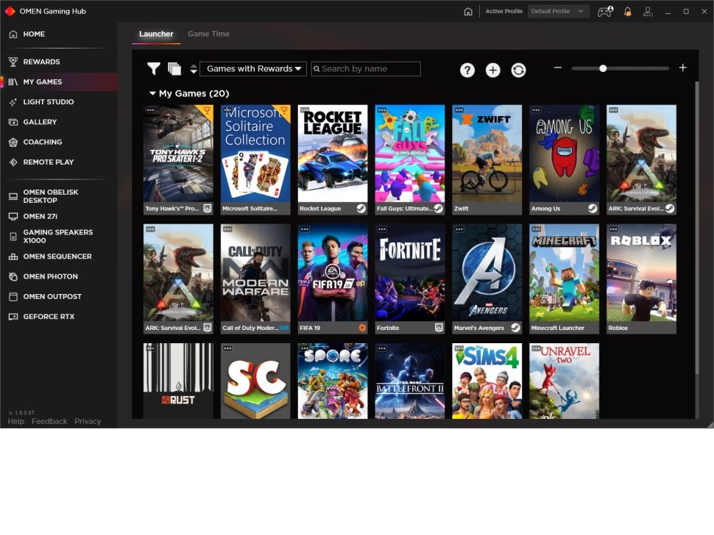Open options menu on Minecraft Launcher tile
Viewport: 714px width, 535px height.
tap(537, 229)
